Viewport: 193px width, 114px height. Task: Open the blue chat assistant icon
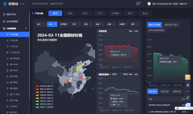point(188,105)
